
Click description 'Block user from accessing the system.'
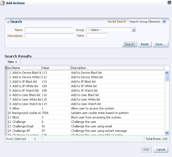tap(96, 117)
